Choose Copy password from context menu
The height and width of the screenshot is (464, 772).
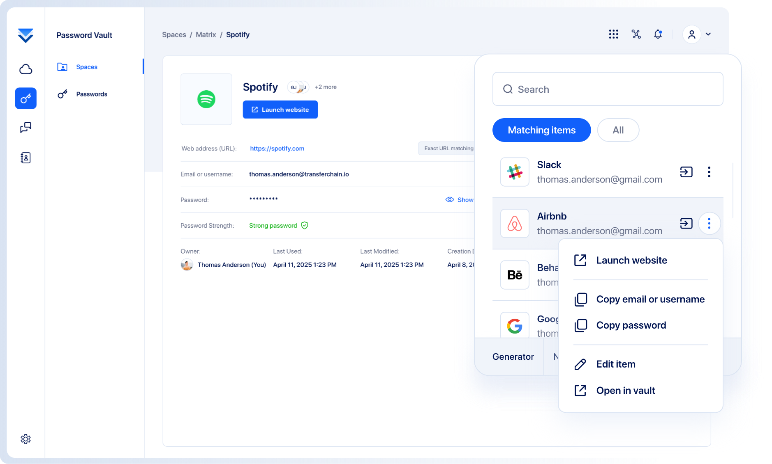pyautogui.click(x=631, y=325)
